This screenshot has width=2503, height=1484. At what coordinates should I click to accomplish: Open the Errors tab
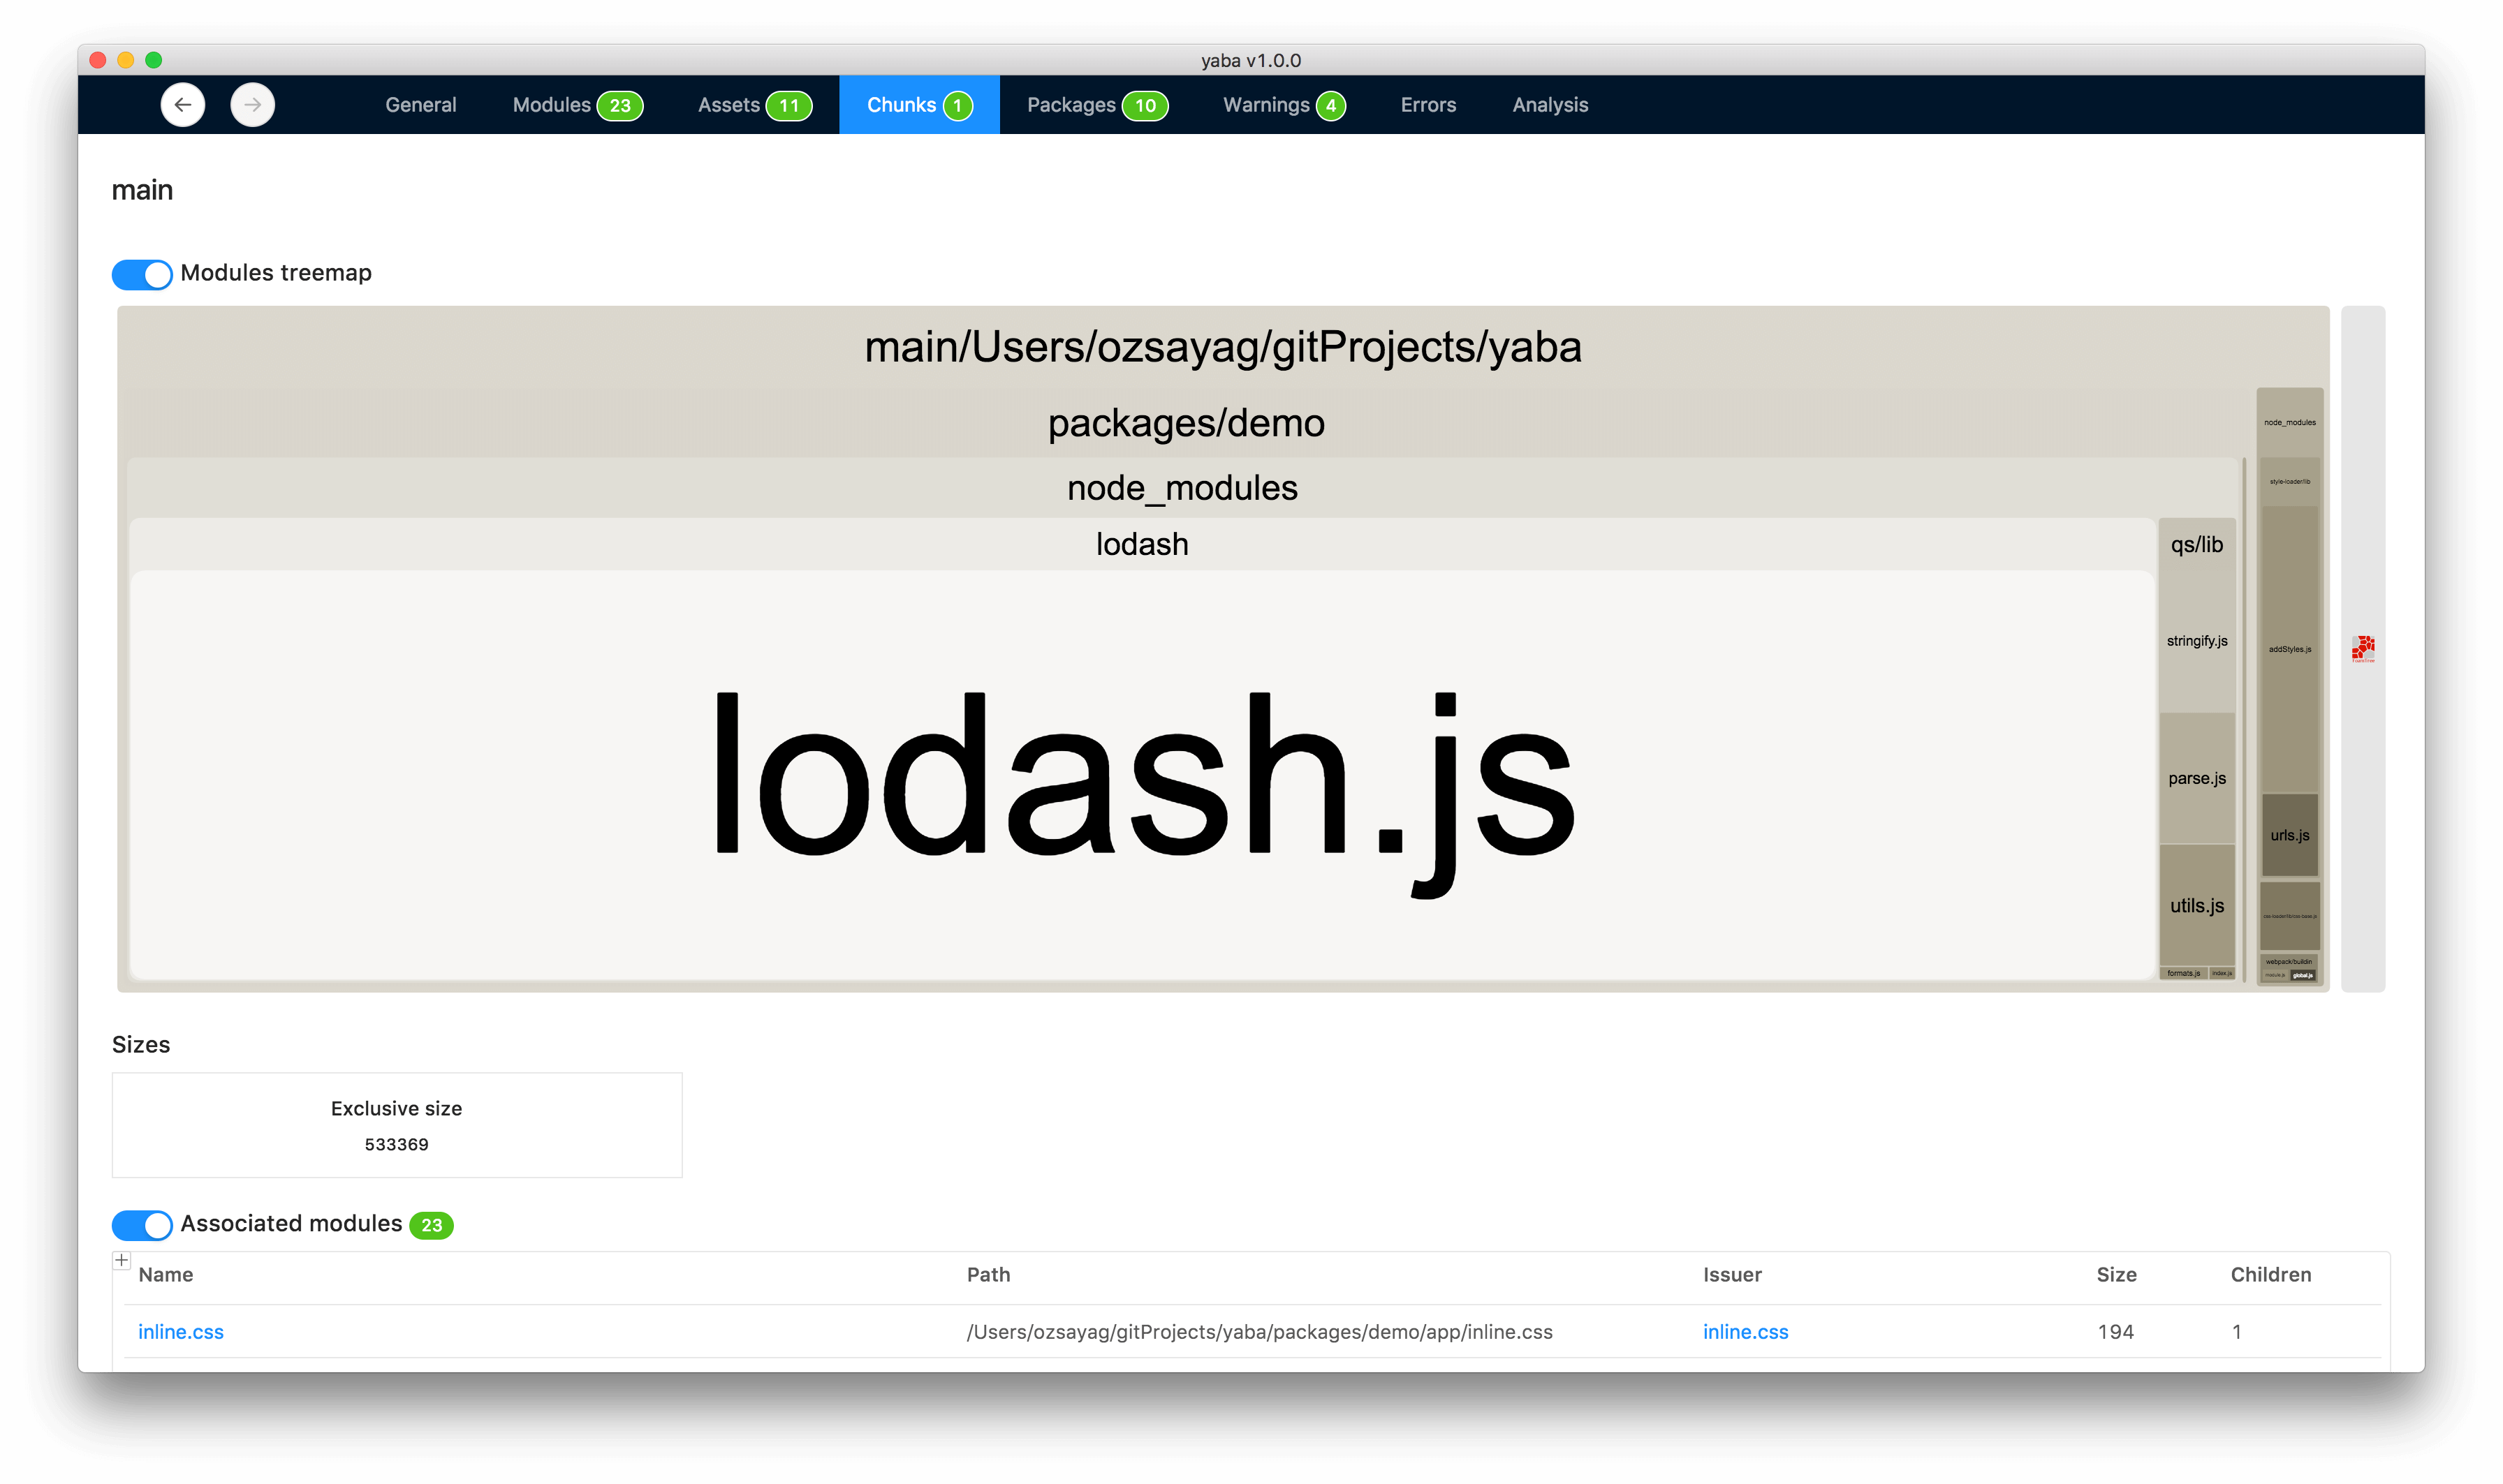1427,105
